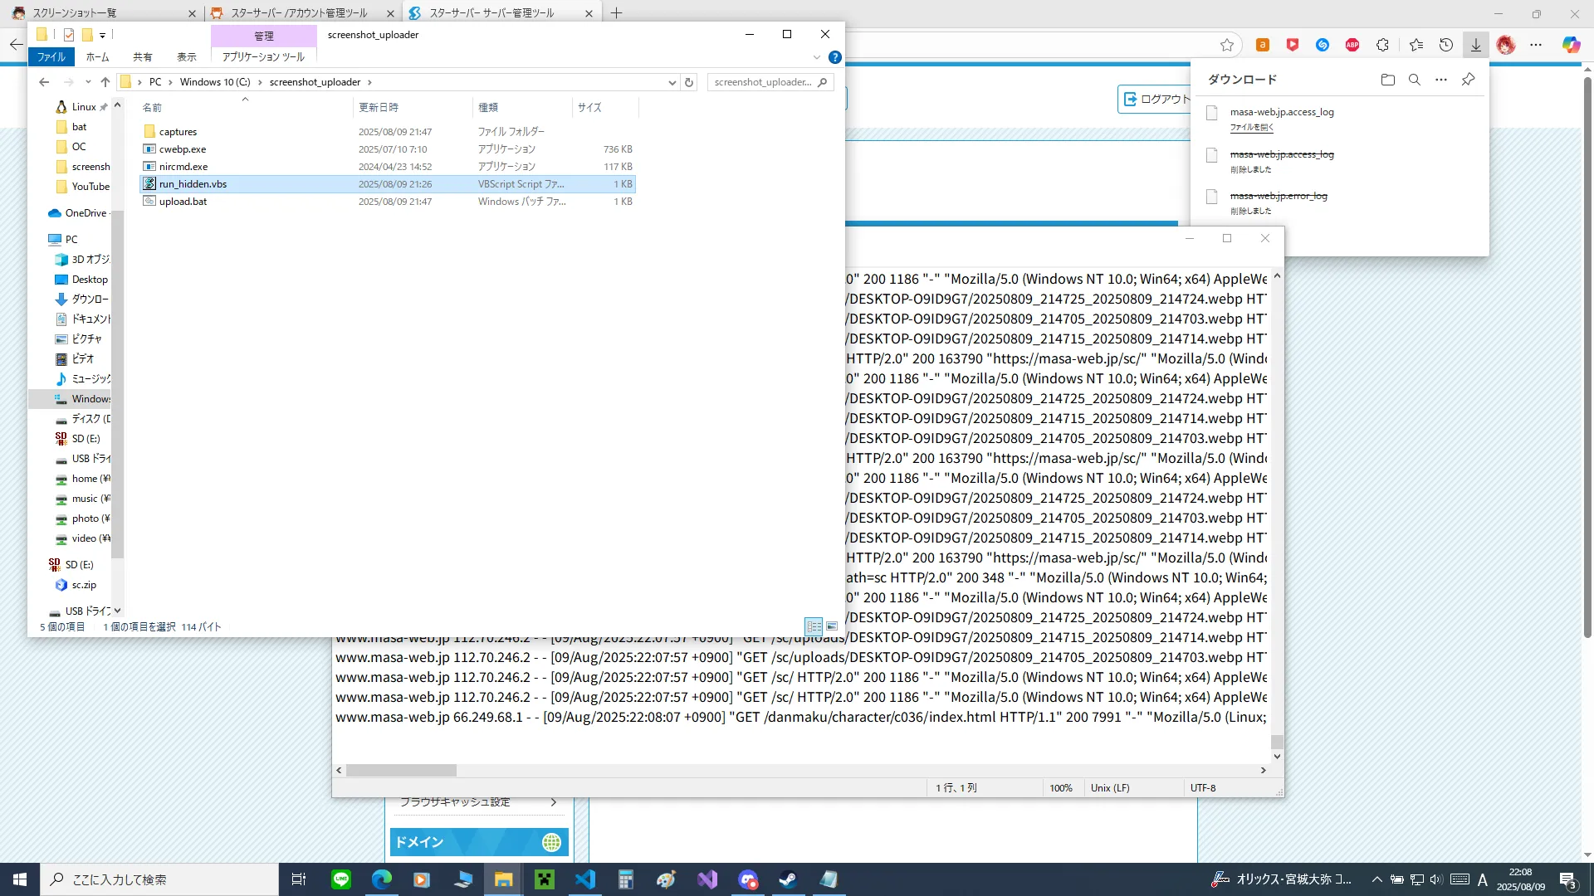The width and height of the screenshot is (1594, 896).
Task: Click the Notepad horizontal scrollbar thumb
Action: pyautogui.click(x=401, y=770)
